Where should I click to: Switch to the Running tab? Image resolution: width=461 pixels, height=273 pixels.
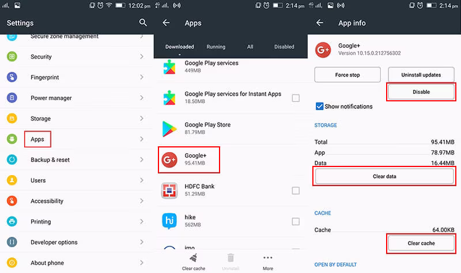pyautogui.click(x=216, y=47)
